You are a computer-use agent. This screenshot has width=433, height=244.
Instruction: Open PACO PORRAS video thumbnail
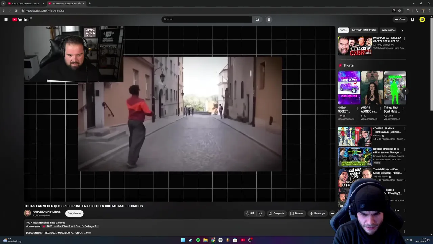pyautogui.click(x=355, y=45)
